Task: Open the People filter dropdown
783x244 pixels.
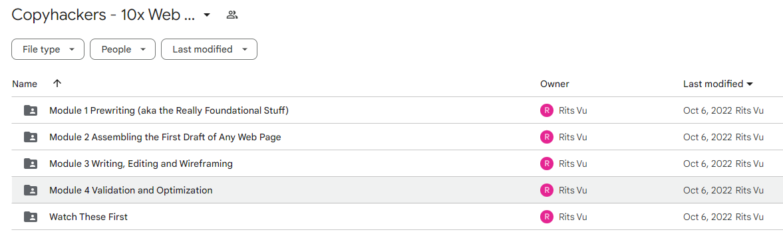Action: click(123, 49)
